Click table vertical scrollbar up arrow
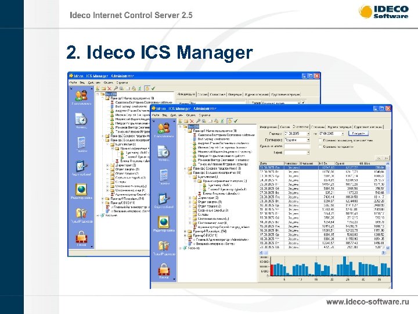This screenshot has width=418, height=314. (388, 163)
